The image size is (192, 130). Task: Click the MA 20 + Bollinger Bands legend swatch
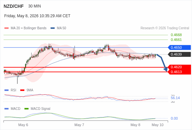7,28
